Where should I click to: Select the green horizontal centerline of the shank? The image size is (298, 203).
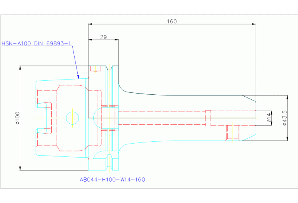click(x=175, y=118)
